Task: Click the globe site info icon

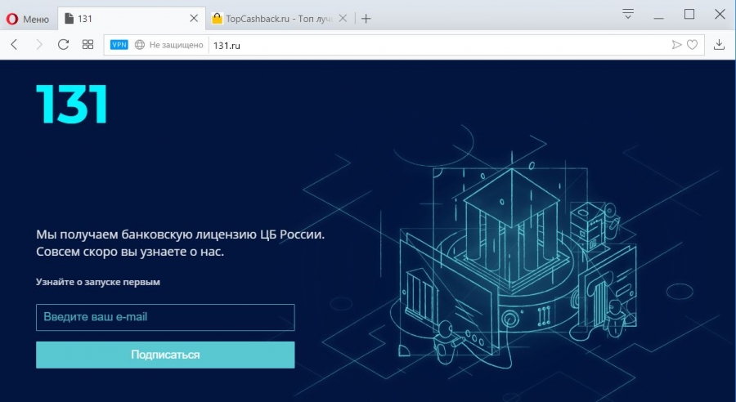Action: (139, 45)
